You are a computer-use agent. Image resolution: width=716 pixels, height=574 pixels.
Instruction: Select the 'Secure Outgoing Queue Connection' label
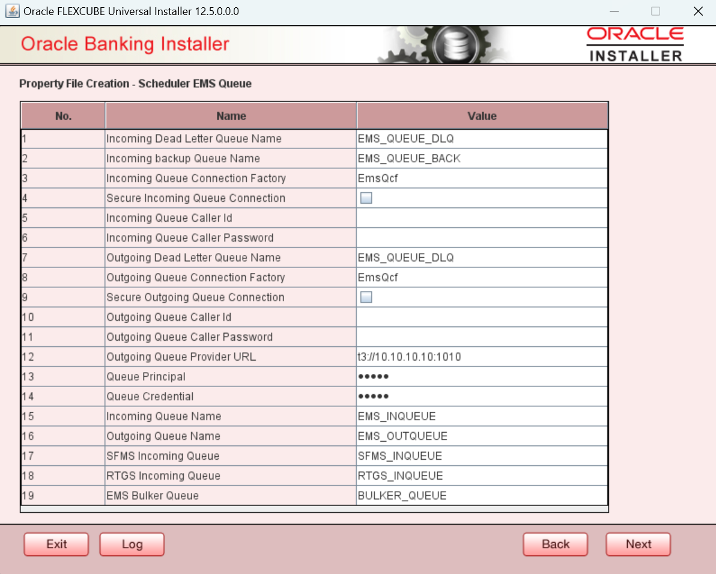pos(195,297)
